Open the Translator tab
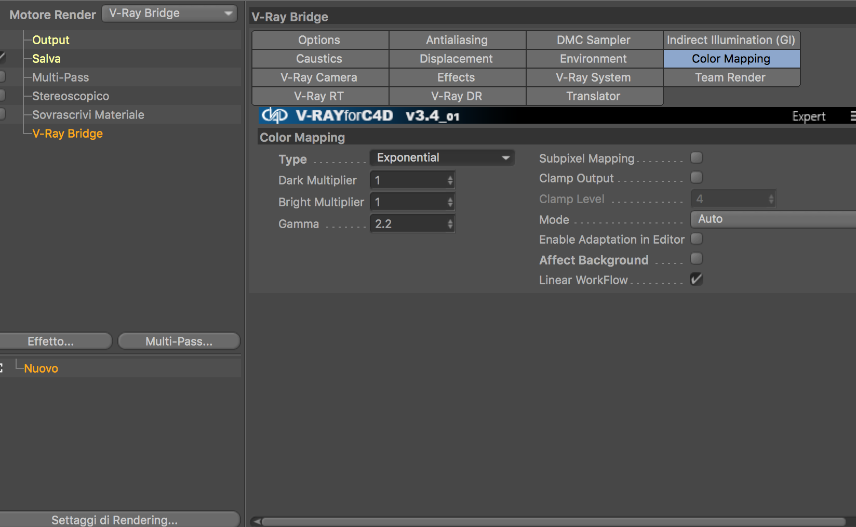Screen dimensions: 856x527 [594, 96]
